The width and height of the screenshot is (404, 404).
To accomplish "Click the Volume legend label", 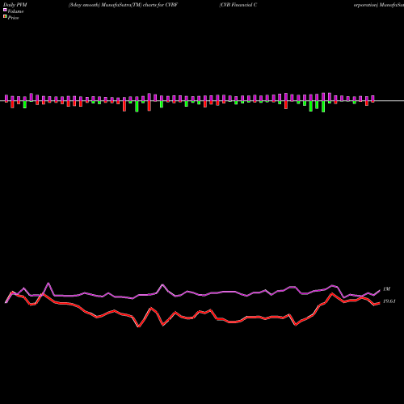I will pos(15,11).
